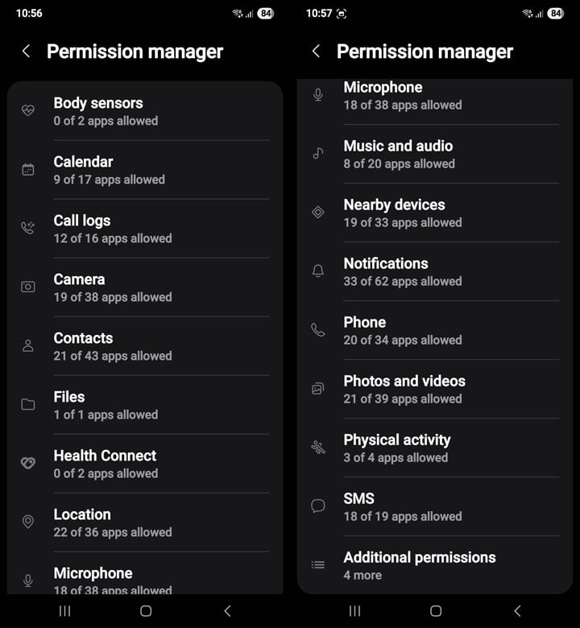Tap the Camera permission icon
Screen dimensions: 580x628
click(x=28, y=287)
